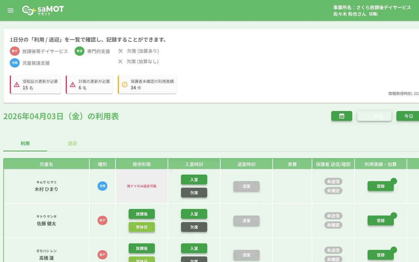Screen dimensions: 419x262
Task: Click the 児発 legend badge in the header
Action: [14, 63]
